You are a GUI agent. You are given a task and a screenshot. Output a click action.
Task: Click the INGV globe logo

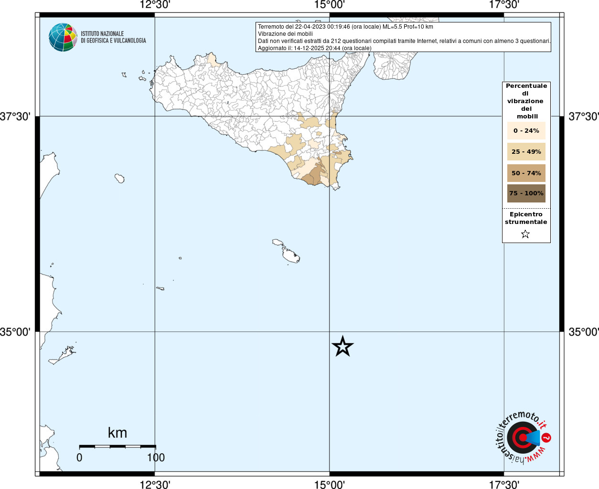63,37
